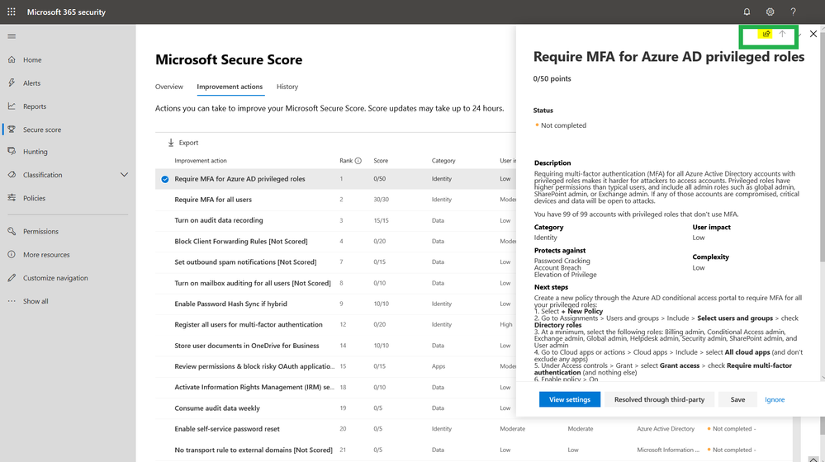This screenshot has height=462, width=825.
Task: Open Enable self-service password reset row
Action: [473, 429]
